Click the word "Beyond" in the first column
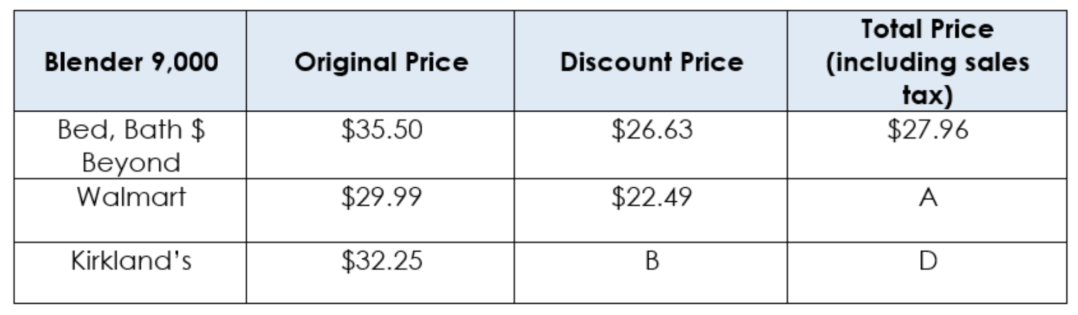Screen dimensions: 1078x315 coord(129,163)
